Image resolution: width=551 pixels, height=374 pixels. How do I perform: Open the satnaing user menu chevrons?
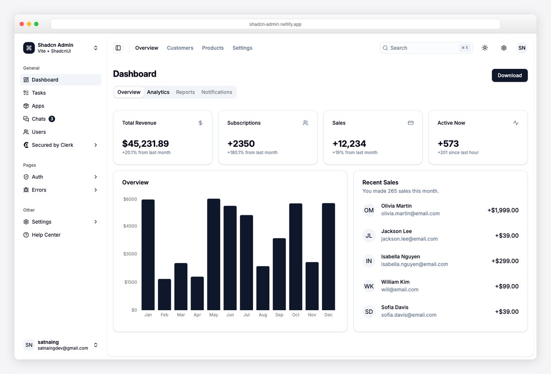96,345
